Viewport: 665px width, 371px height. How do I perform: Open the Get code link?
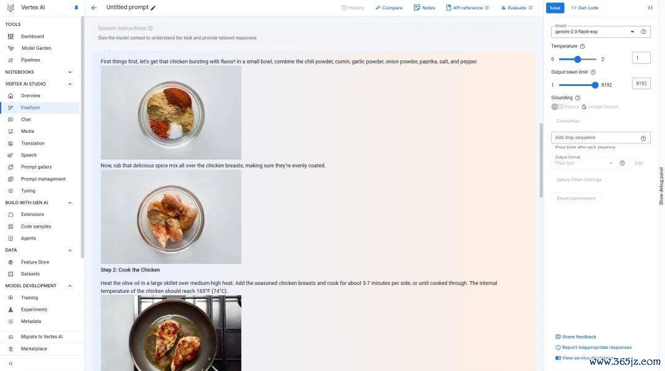pos(585,7)
